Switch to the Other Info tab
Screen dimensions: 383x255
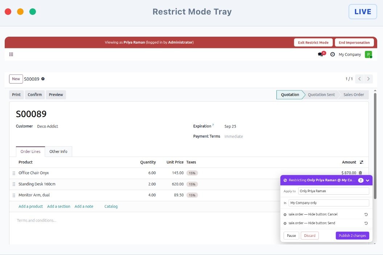(58, 151)
